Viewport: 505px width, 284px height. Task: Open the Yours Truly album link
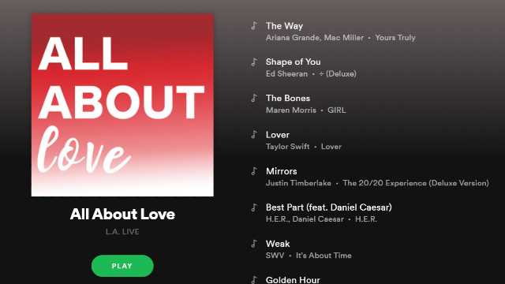395,38
